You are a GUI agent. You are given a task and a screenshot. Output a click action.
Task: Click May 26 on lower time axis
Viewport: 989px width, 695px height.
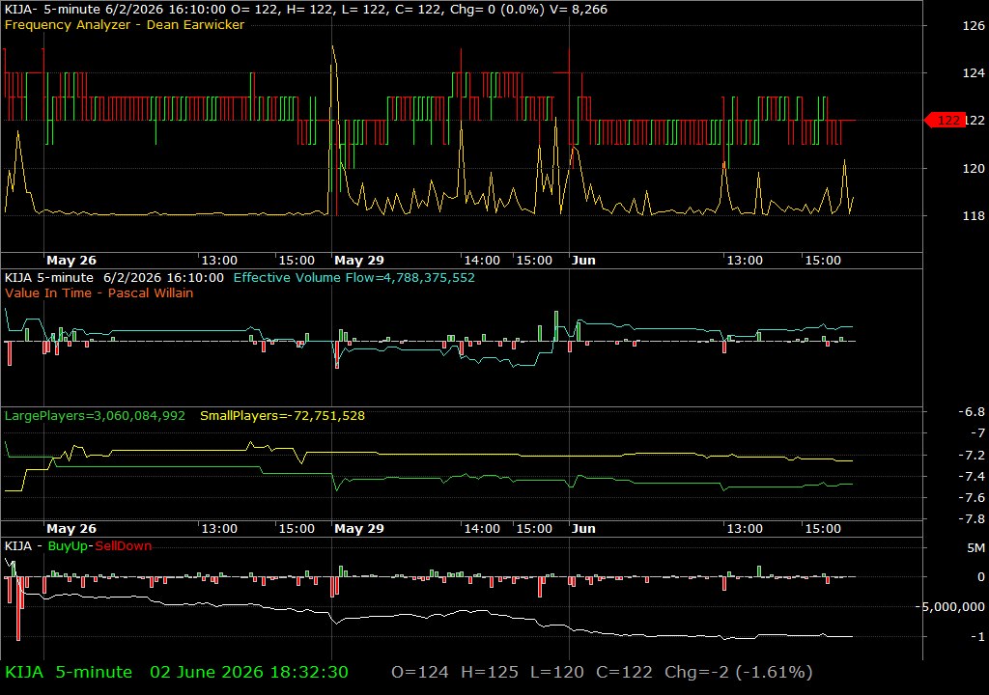71,529
